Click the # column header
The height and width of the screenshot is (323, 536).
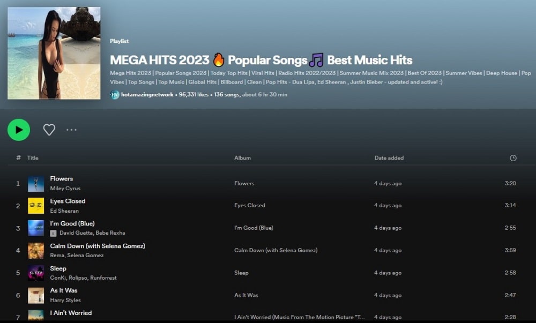(18, 157)
